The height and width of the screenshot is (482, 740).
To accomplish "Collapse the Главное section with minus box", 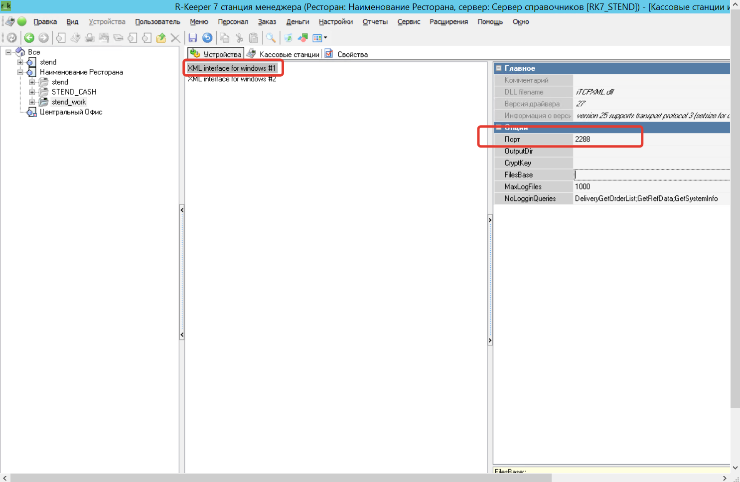I will 499,68.
